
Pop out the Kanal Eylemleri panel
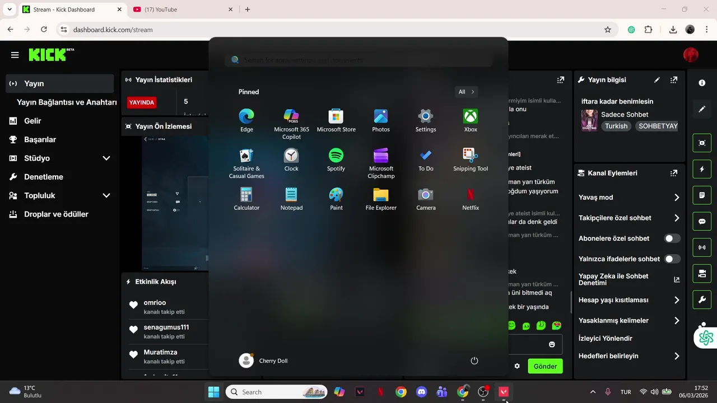[674, 173]
